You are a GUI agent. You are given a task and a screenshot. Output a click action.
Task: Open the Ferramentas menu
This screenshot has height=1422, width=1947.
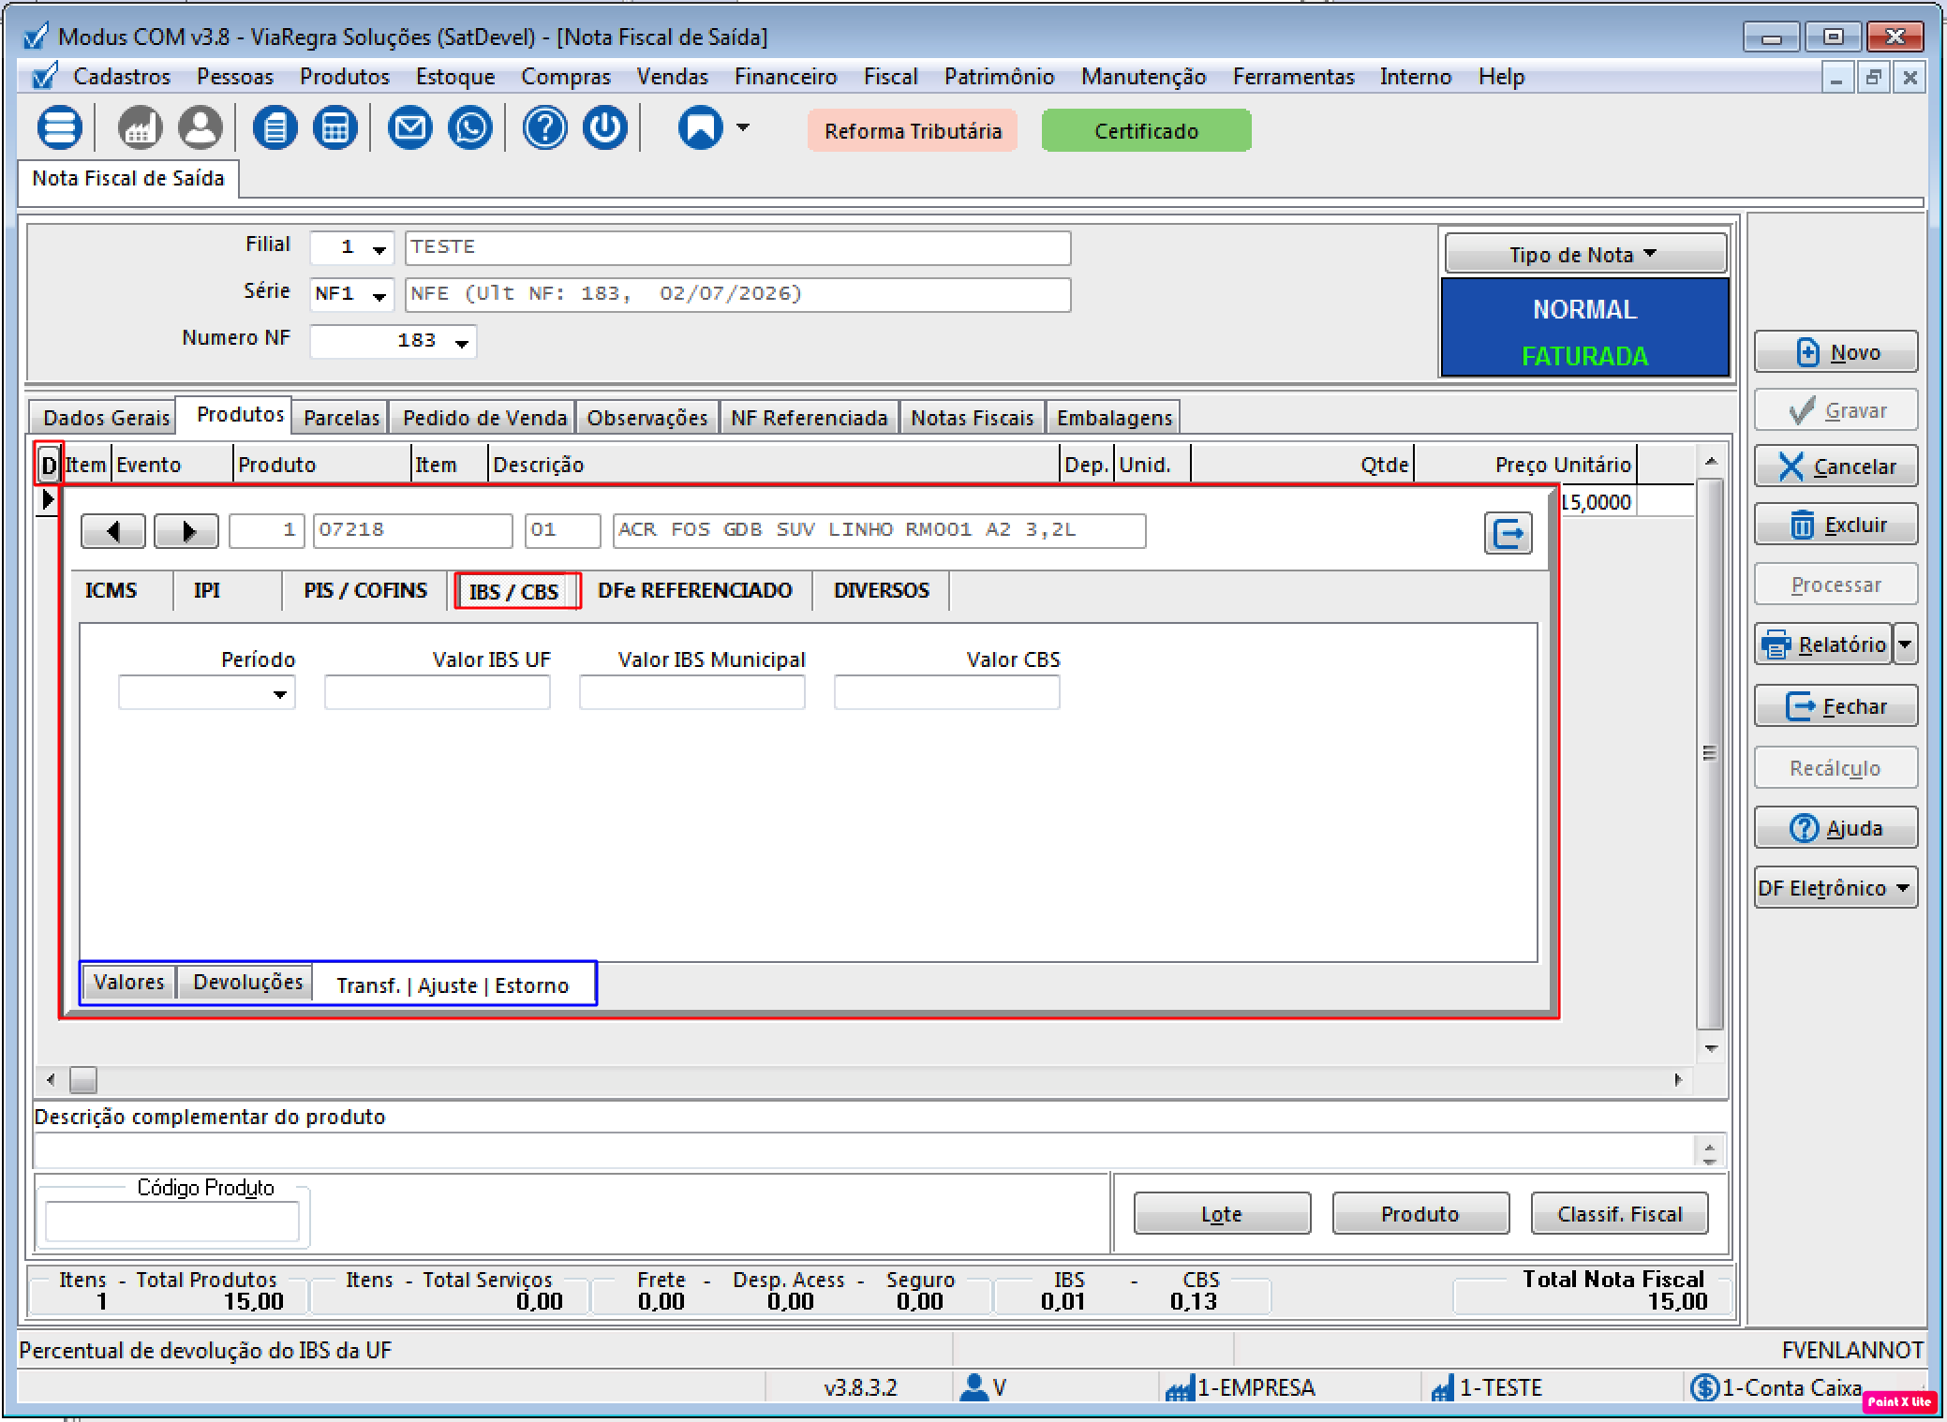(x=1293, y=77)
